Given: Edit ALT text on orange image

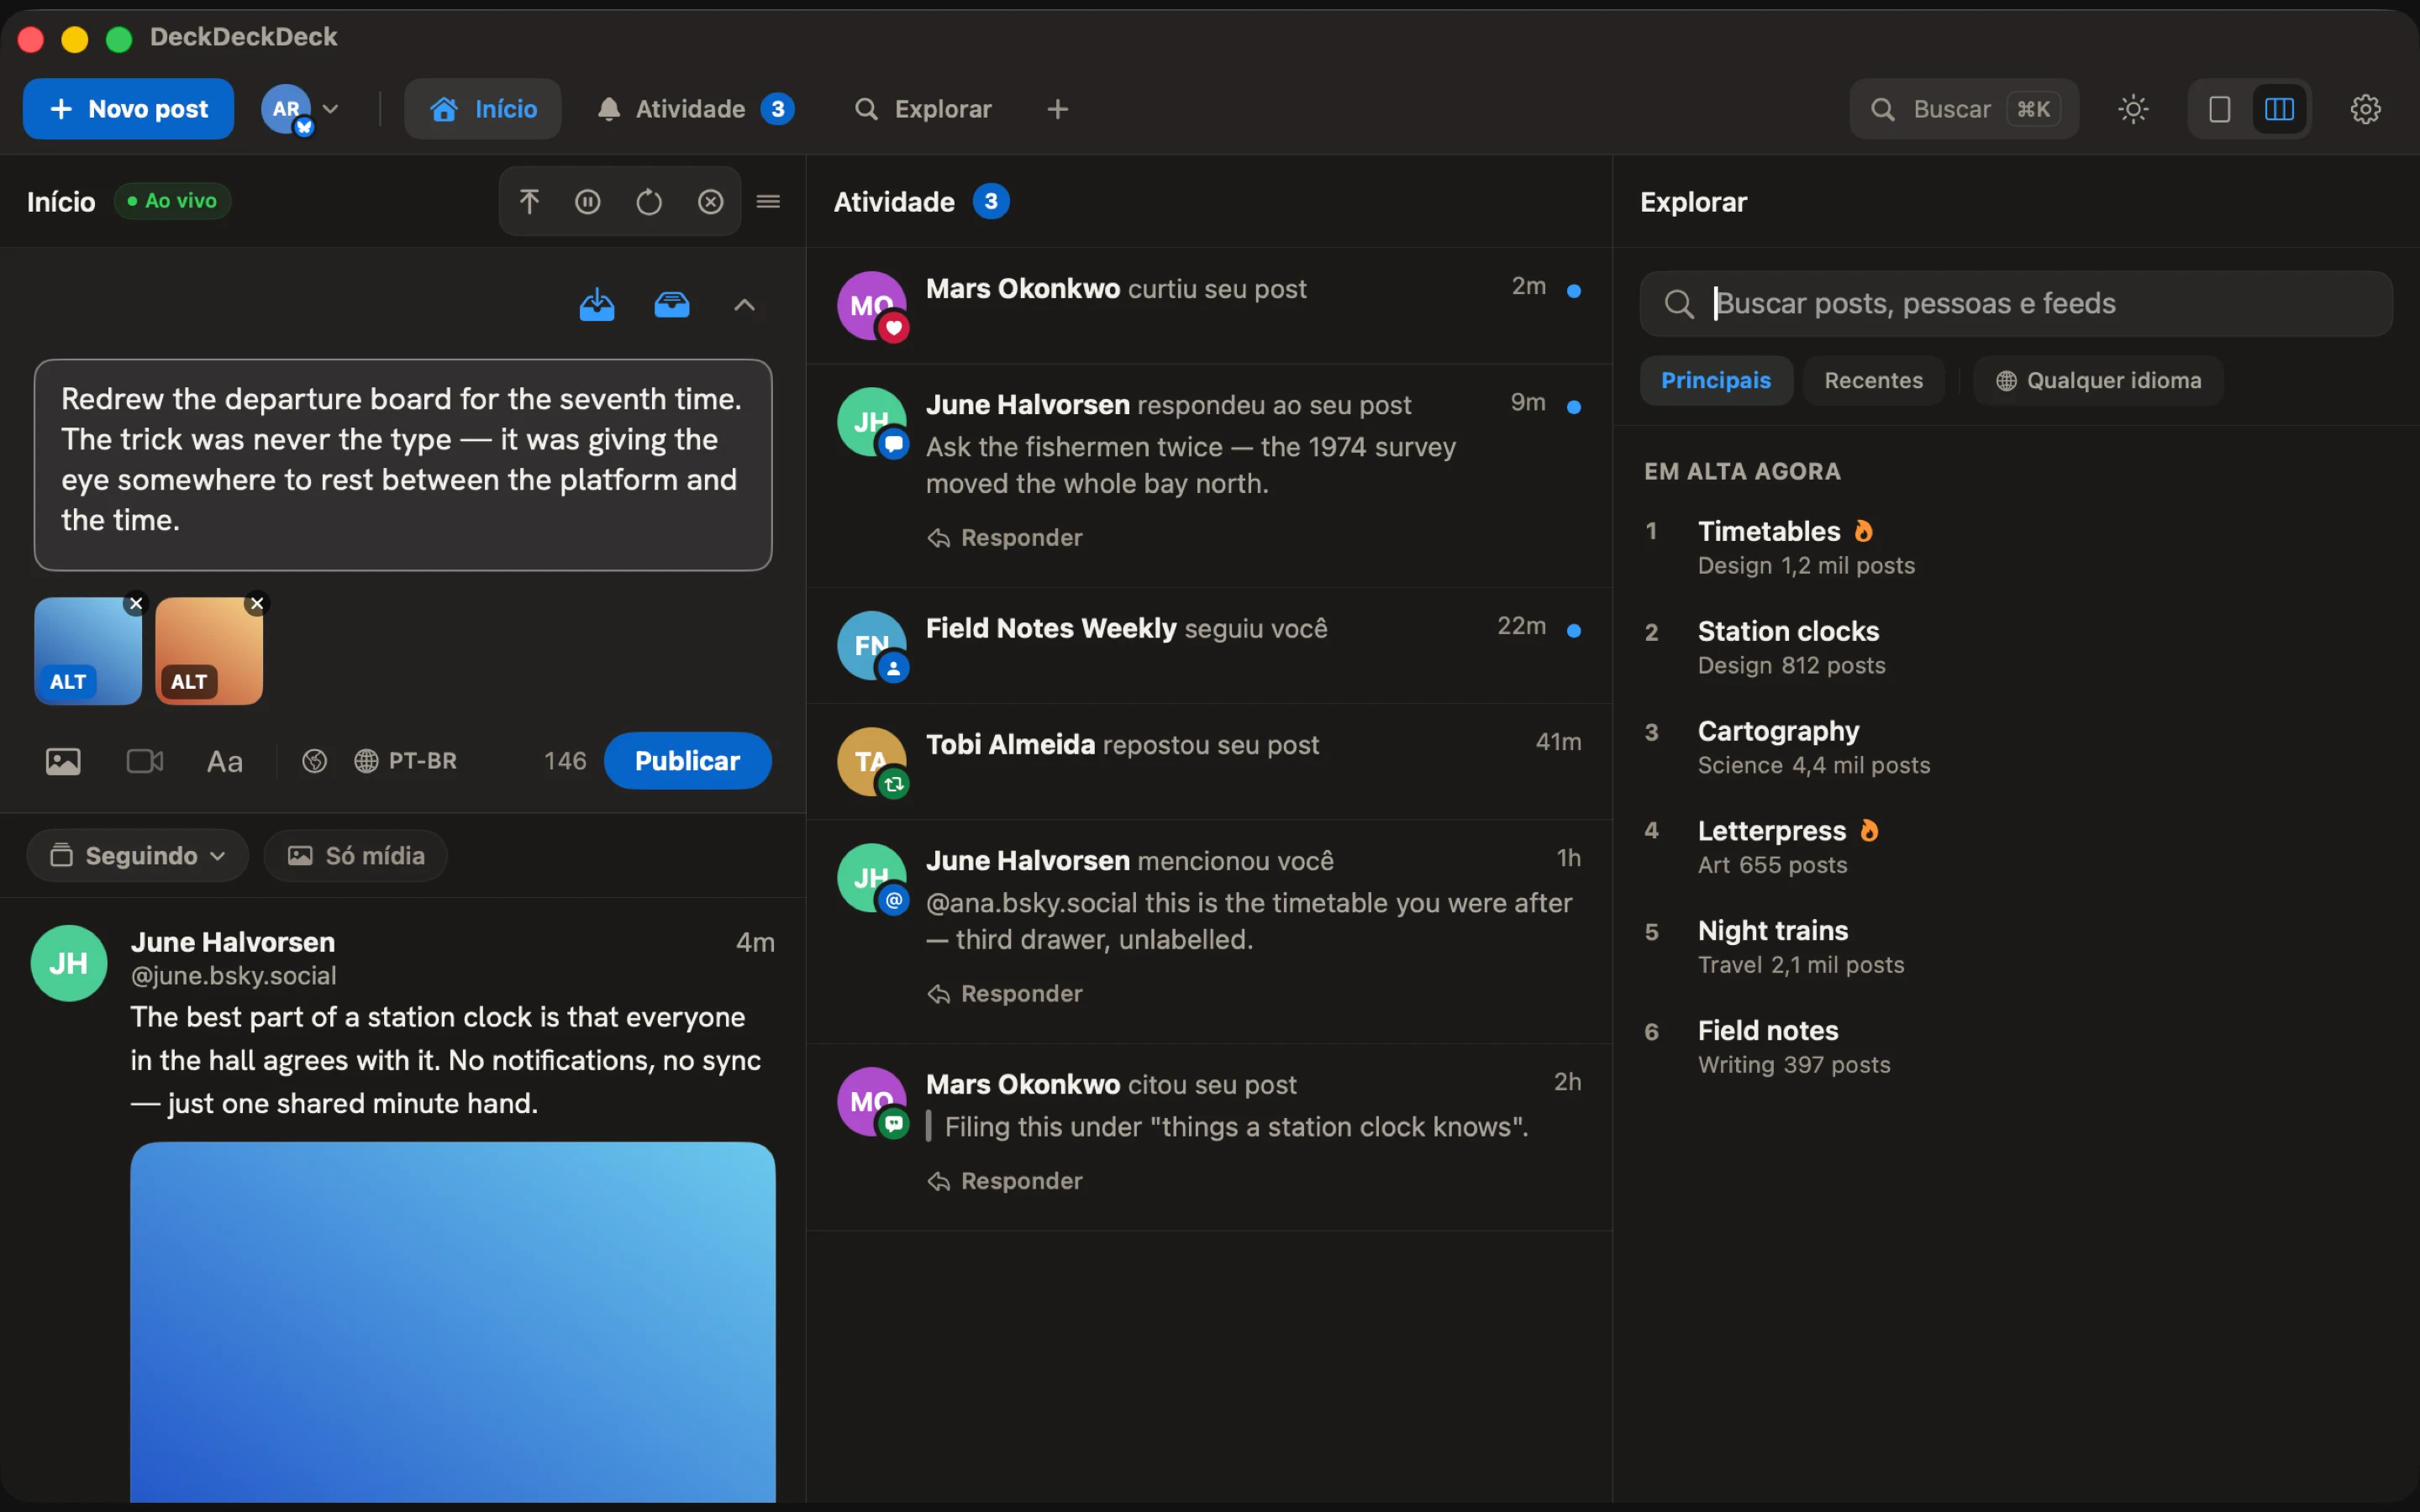Looking at the screenshot, I should pyautogui.click(x=189, y=682).
